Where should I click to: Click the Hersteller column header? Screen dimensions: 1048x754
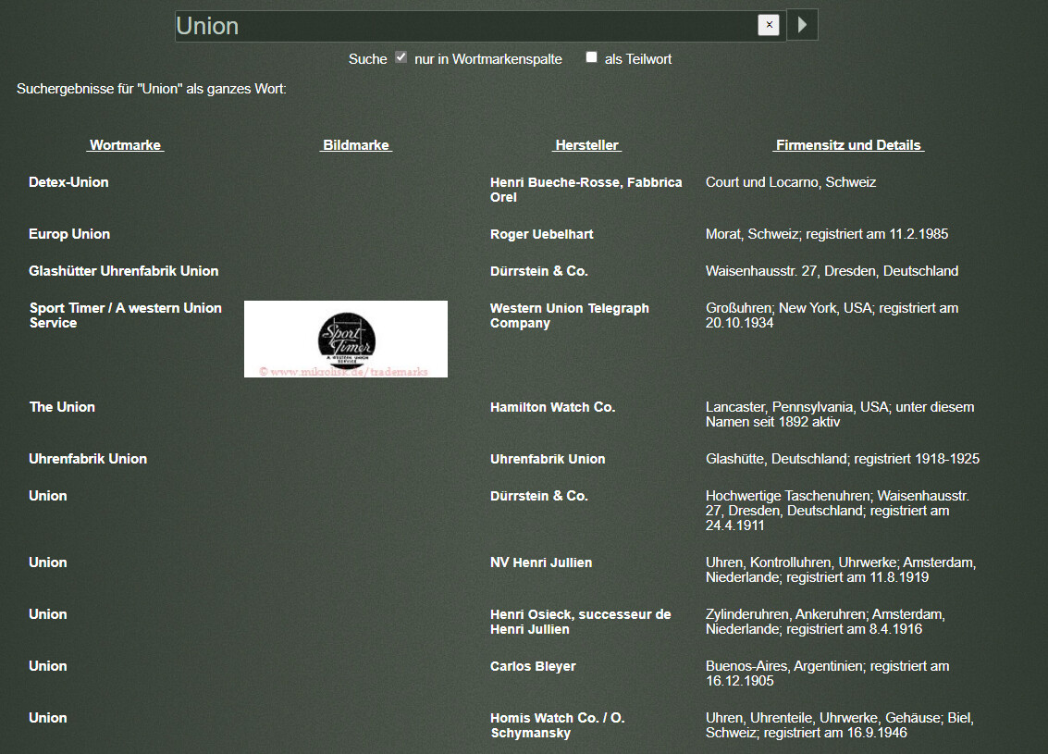point(586,145)
